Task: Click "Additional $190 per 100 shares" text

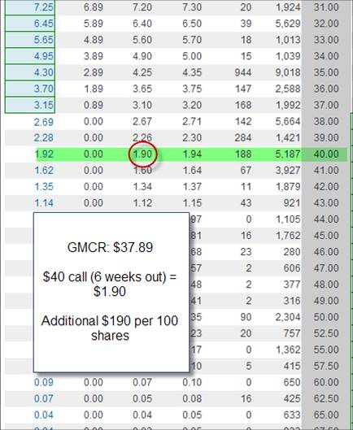Action: [x=110, y=328]
